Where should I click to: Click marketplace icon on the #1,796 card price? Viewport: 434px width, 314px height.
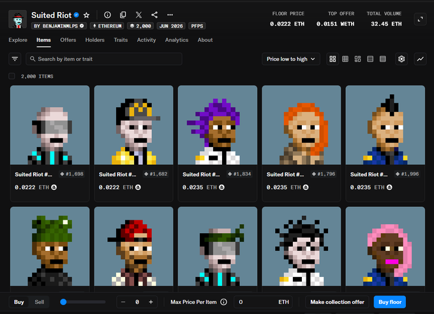coord(306,187)
